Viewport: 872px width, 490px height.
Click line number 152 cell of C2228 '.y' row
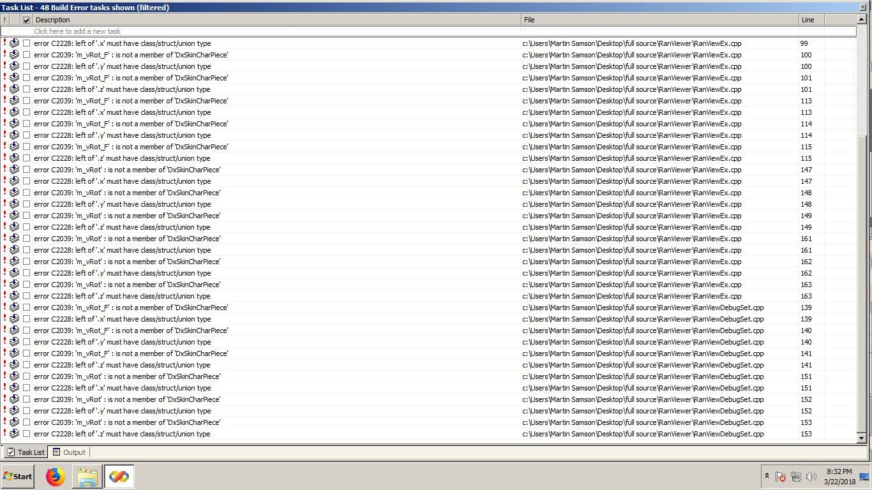tap(806, 411)
